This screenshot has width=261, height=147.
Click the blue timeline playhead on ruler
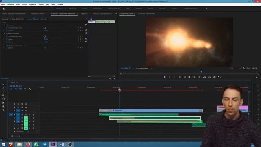point(119,88)
